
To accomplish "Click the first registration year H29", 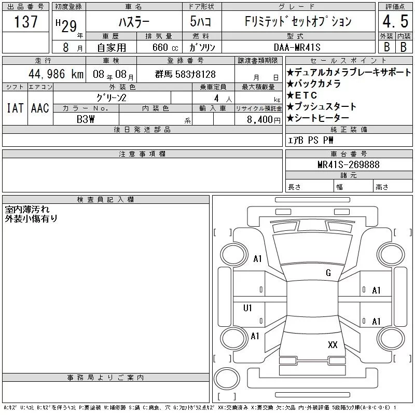I will (66, 25).
